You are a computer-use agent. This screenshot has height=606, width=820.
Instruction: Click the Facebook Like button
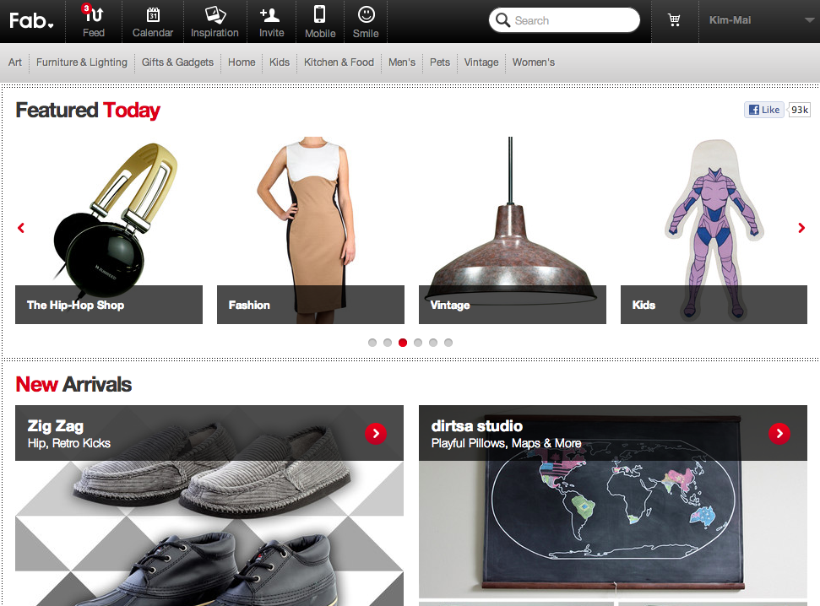763,110
